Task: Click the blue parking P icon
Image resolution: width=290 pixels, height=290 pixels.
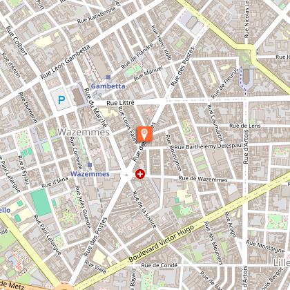Action: point(61,100)
